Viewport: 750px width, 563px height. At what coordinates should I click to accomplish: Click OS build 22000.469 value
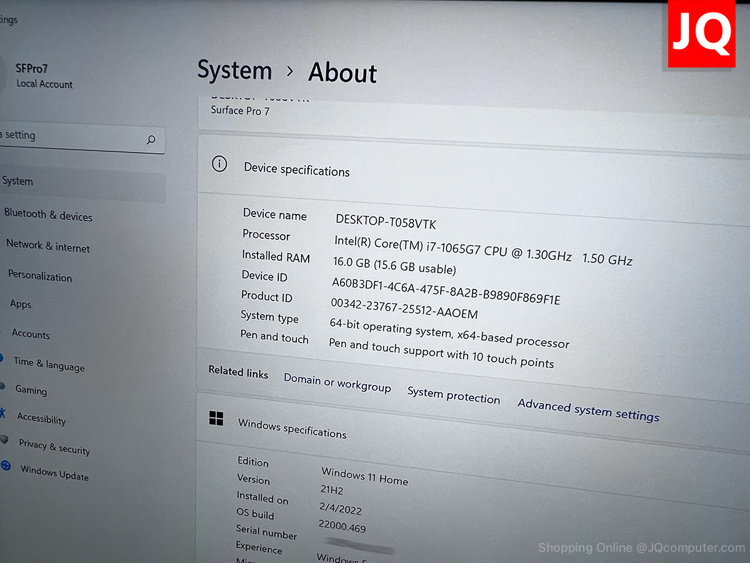[342, 527]
